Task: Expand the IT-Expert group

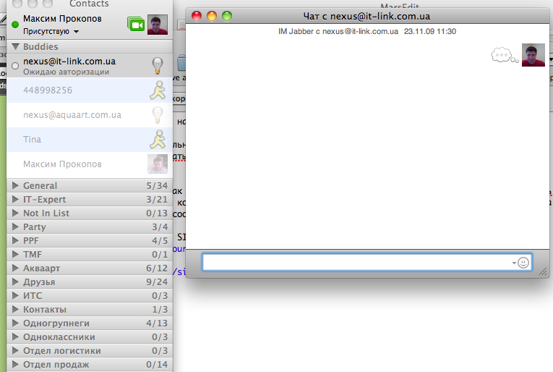Action: (x=15, y=199)
